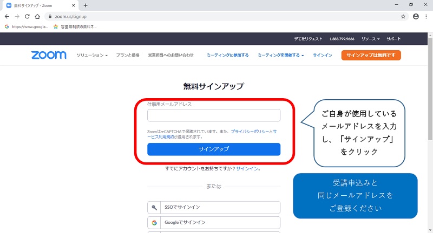Open サポート in the top bar
The width and height of the screenshot is (433, 233).
coord(393,39)
